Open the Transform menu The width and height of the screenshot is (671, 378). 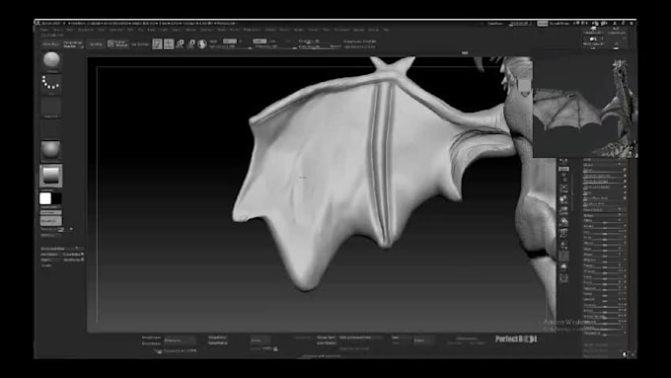[x=341, y=30]
